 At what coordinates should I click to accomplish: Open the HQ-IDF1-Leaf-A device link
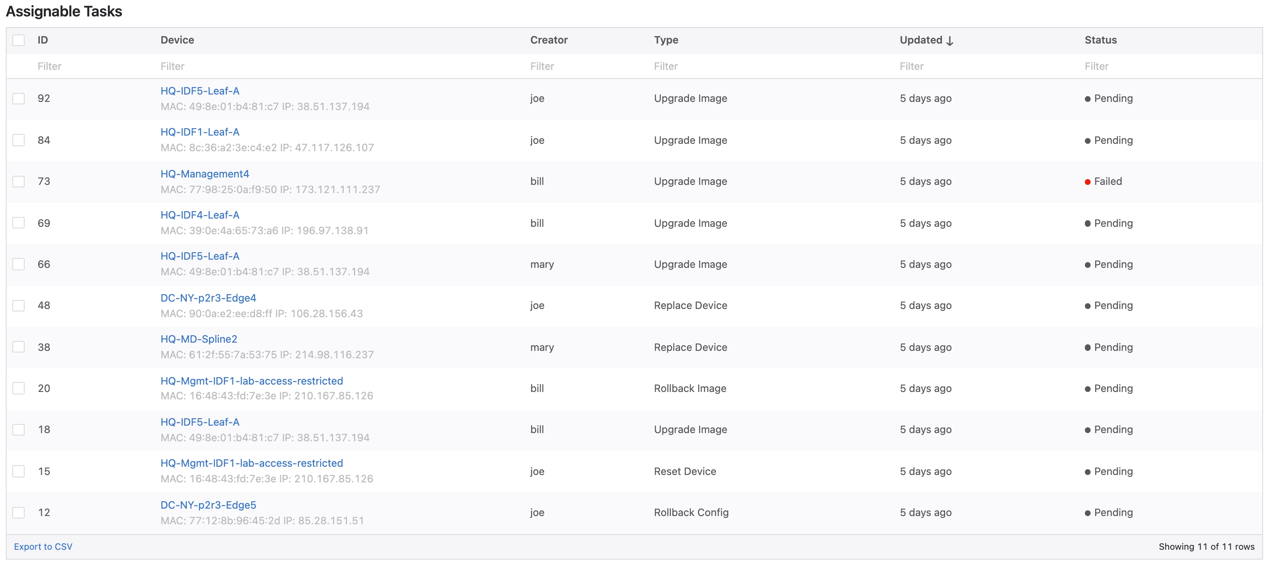pos(200,132)
